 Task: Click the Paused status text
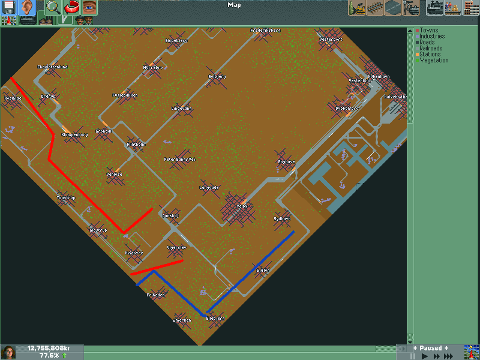click(431, 348)
